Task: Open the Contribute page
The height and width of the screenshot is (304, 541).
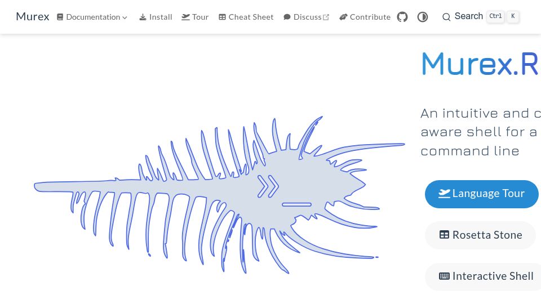Action: (365, 17)
